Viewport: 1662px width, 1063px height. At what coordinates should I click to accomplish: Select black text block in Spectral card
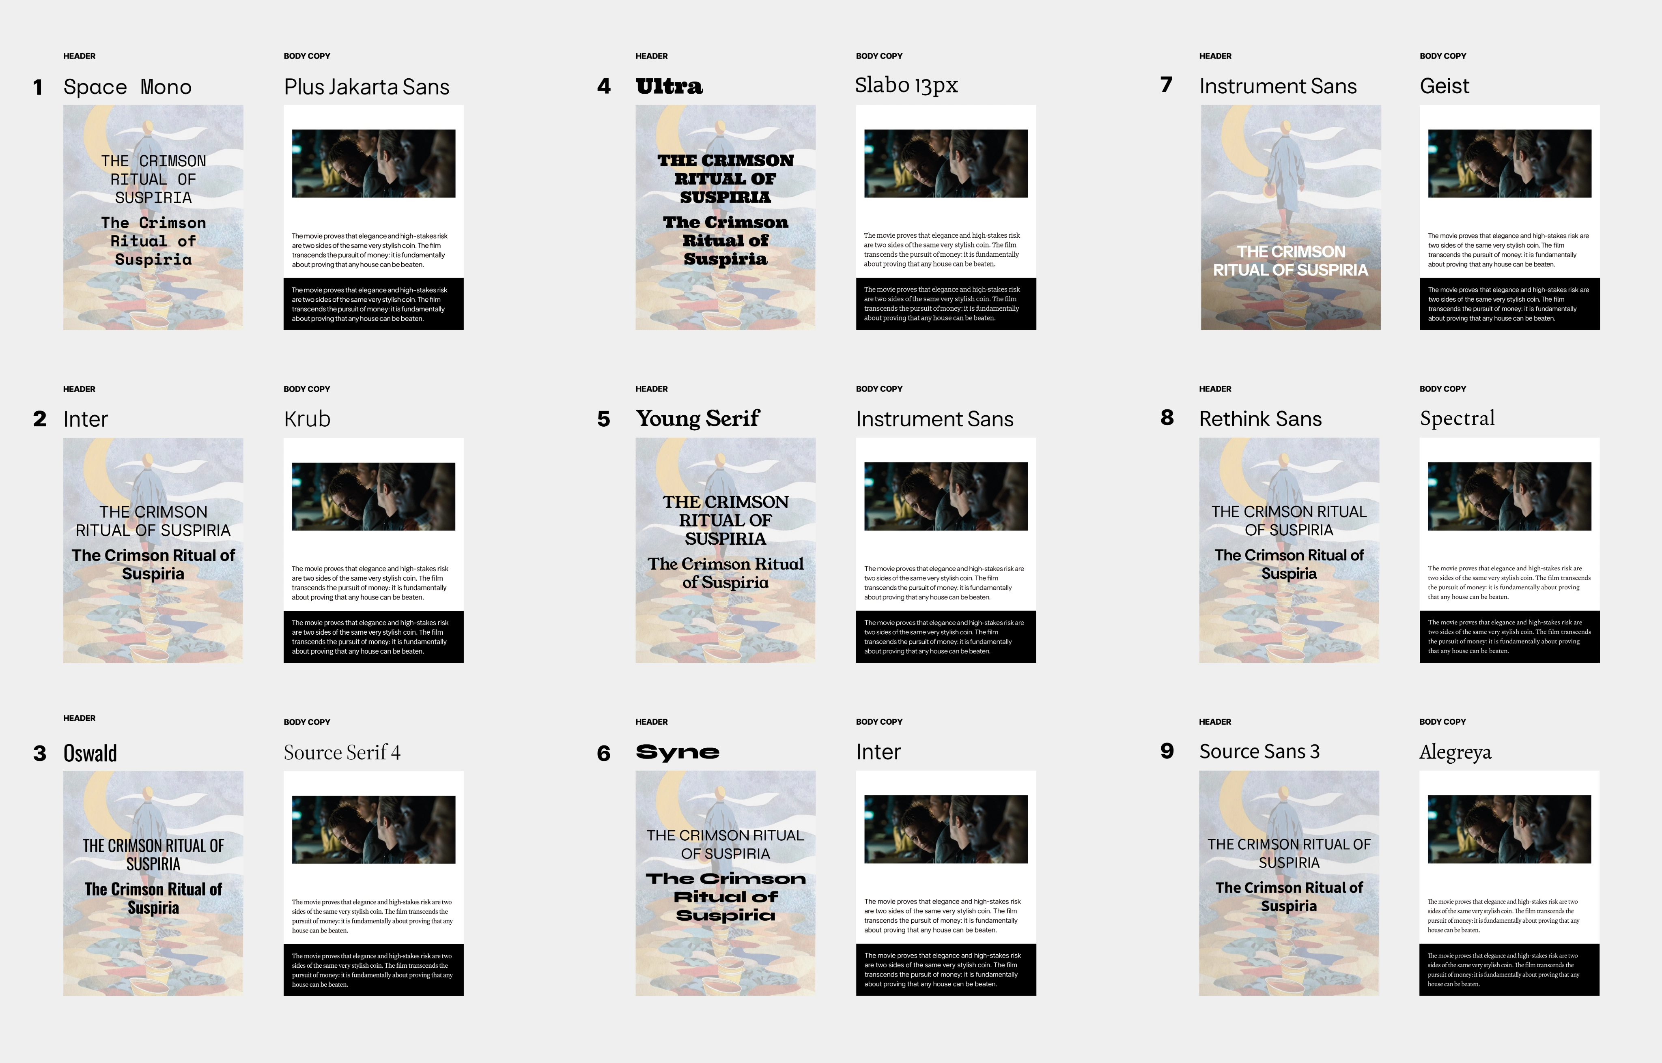(x=1509, y=636)
